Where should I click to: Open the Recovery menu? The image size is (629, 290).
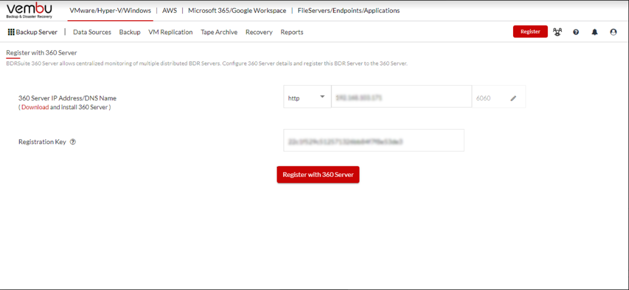pyautogui.click(x=259, y=32)
